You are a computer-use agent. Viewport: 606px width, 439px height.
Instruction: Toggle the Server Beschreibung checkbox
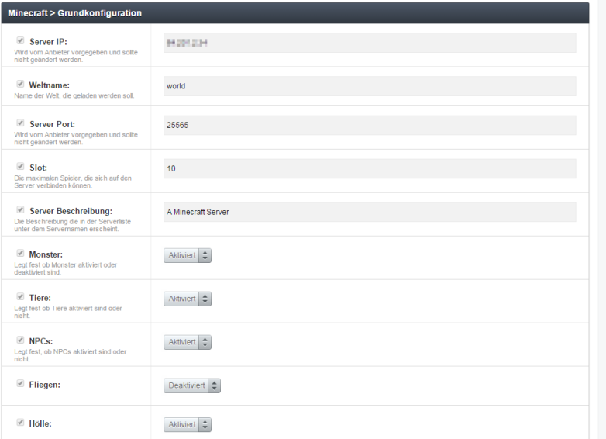20,209
